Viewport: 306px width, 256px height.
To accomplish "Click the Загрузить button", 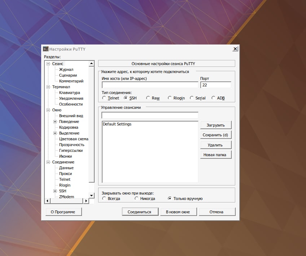I will (x=216, y=125).
